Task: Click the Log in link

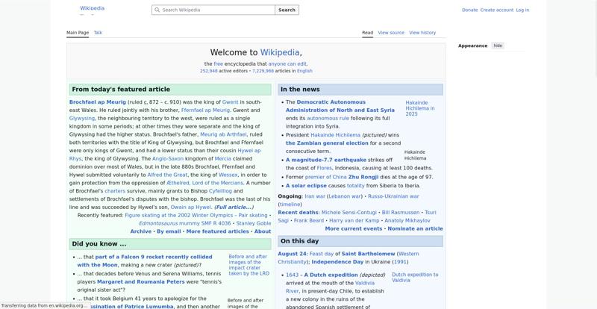Action: pos(522,10)
